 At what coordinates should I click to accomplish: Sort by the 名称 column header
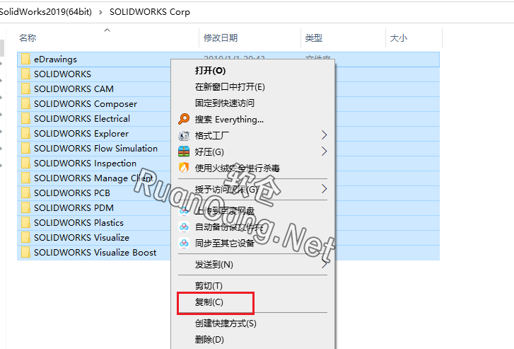point(28,38)
